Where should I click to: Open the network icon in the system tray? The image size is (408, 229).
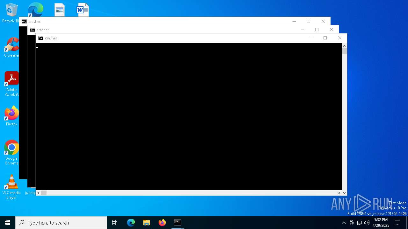coord(359,223)
